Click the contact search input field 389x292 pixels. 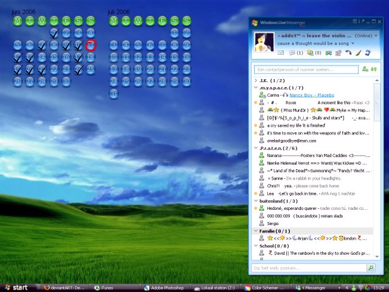coord(306,69)
